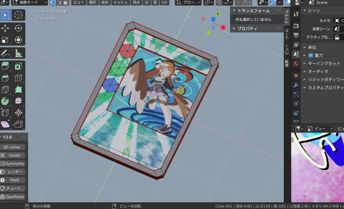The width and height of the screenshot is (344, 209).
Task: Open the View Layer properties tab
Action: 296,45
